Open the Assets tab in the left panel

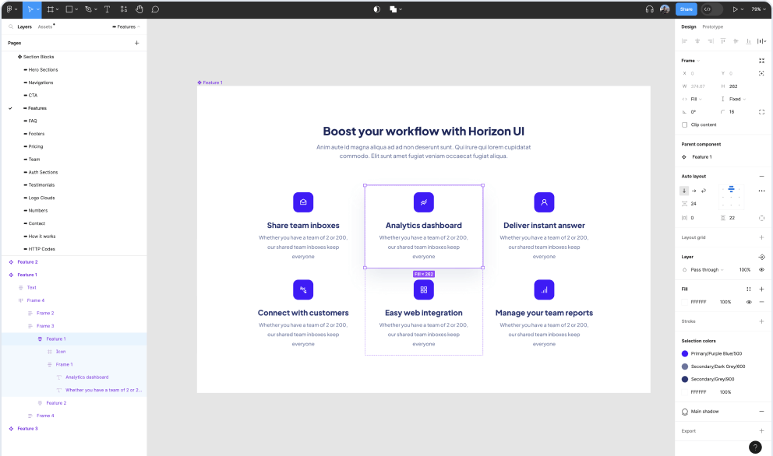[44, 26]
